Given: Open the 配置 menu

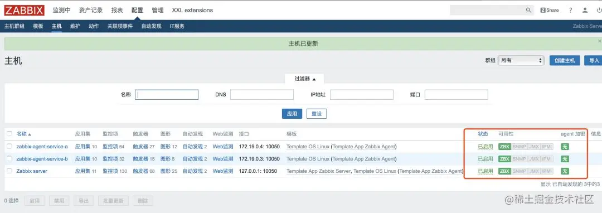Looking at the screenshot, I should (x=137, y=11).
